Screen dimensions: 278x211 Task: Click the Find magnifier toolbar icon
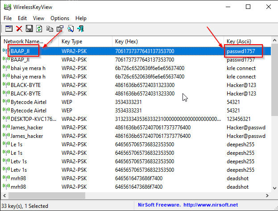pos(71,29)
